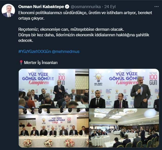Viewport: 162px width, 150px height.
Task: Click the red pushpin emoji icon
Action: (21, 63)
